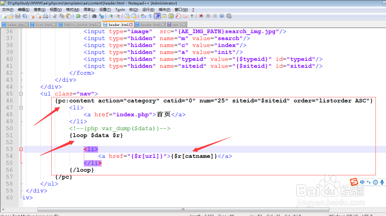386x216 pixels.
Task: Open Find using the binoculars icon
Action: click(94, 16)
